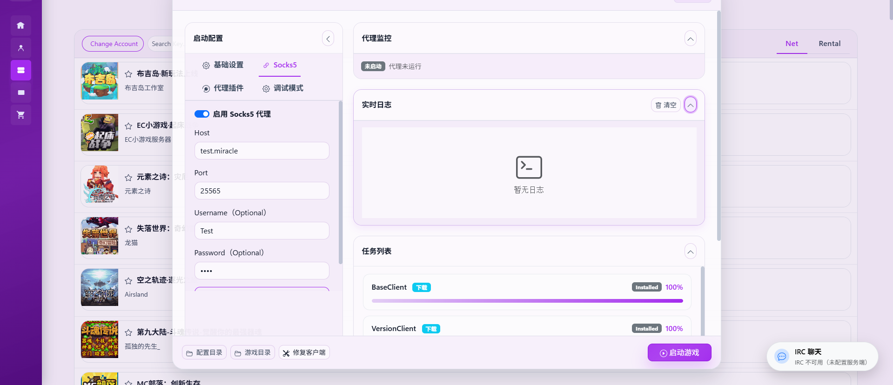Click the task list scrollbar
Viewport: 893px width, 385px height.
[702, 301]
